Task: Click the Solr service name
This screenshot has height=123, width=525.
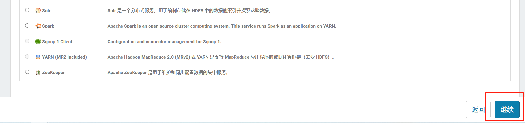Action: [46, 11]
